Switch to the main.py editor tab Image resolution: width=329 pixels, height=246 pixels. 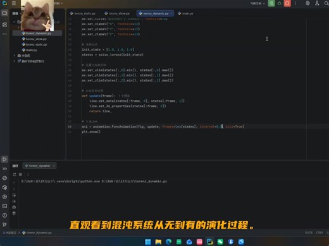pos(185,13)
